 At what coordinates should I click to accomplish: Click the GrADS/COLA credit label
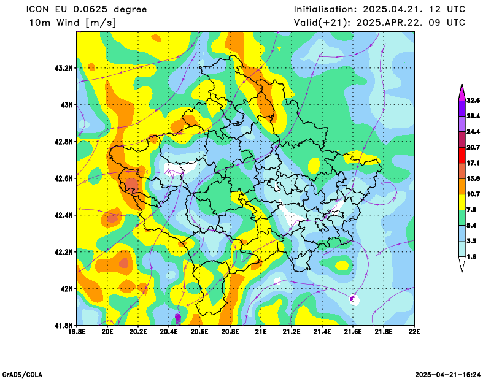pyautogui.click(x=22, y=375)
